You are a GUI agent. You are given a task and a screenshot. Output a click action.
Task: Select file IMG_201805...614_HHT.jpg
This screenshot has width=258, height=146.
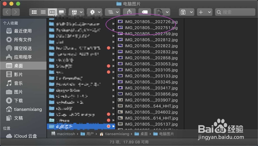[150, 118]
